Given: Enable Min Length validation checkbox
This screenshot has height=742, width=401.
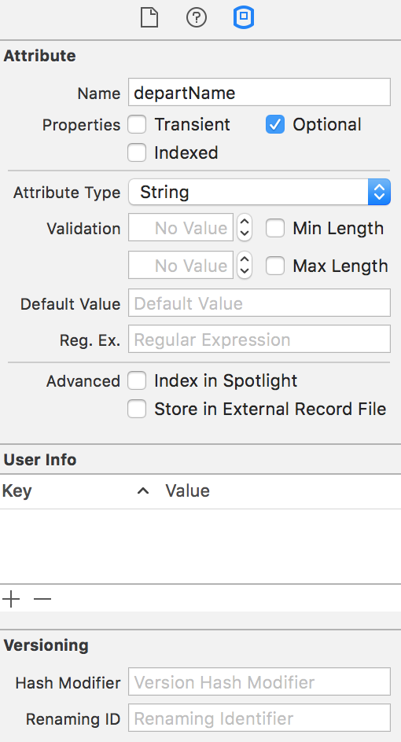Looking at the screenshot, I should (275, 228).
